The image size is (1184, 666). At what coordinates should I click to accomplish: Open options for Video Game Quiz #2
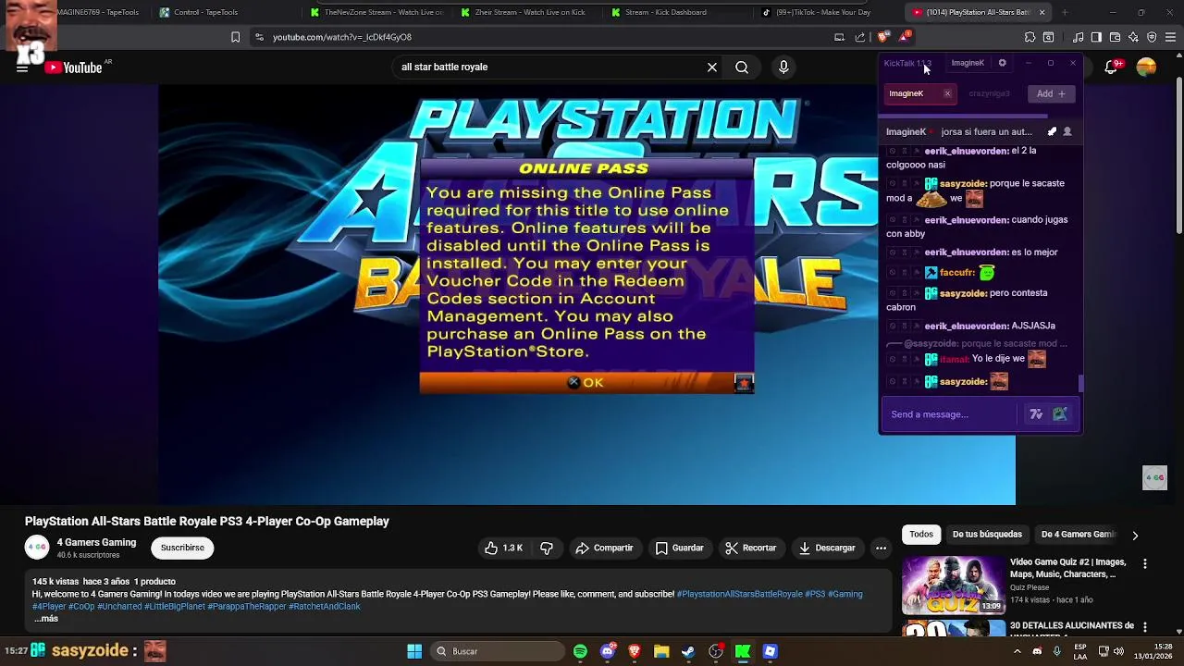[x=1145, y=564]
